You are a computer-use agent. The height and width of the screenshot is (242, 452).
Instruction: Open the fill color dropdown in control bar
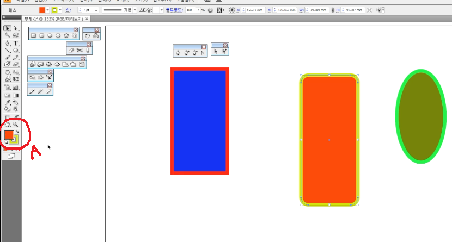click(x=47, y=10)
